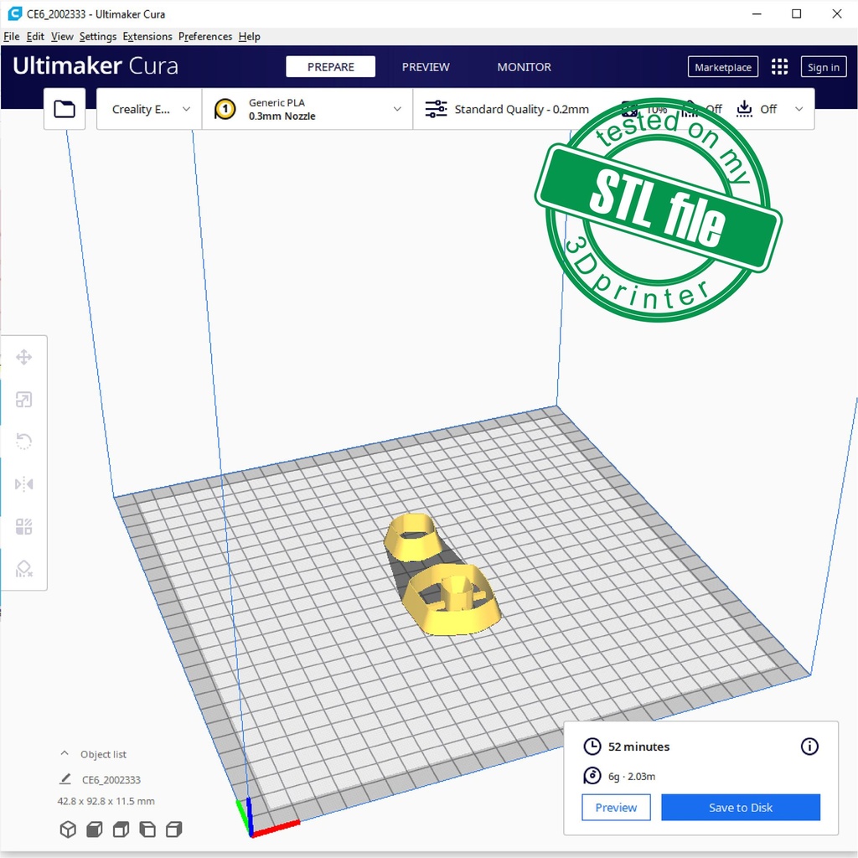Click the Save to Disk button
Screen dimensions: 858x858
click(740, 808)
